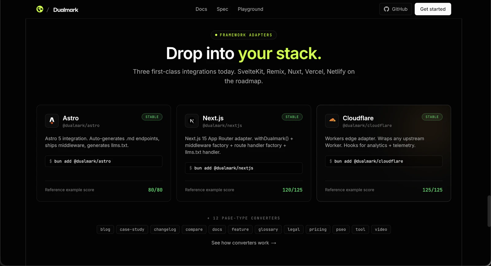The width and height of the screenshot is (491, 266).
Task: Click the arrow after See how converters work
Action: (x=274, y=243)
